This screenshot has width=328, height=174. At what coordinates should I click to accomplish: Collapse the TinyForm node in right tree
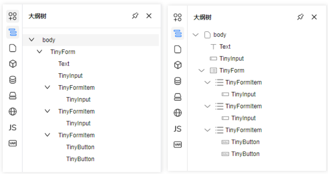point(201,71)
